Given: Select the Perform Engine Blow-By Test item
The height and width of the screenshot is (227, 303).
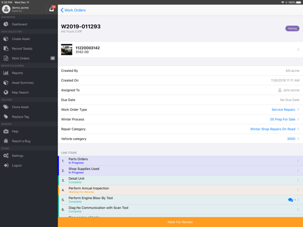Looking at the screenshot, I should tap(180, 200).
